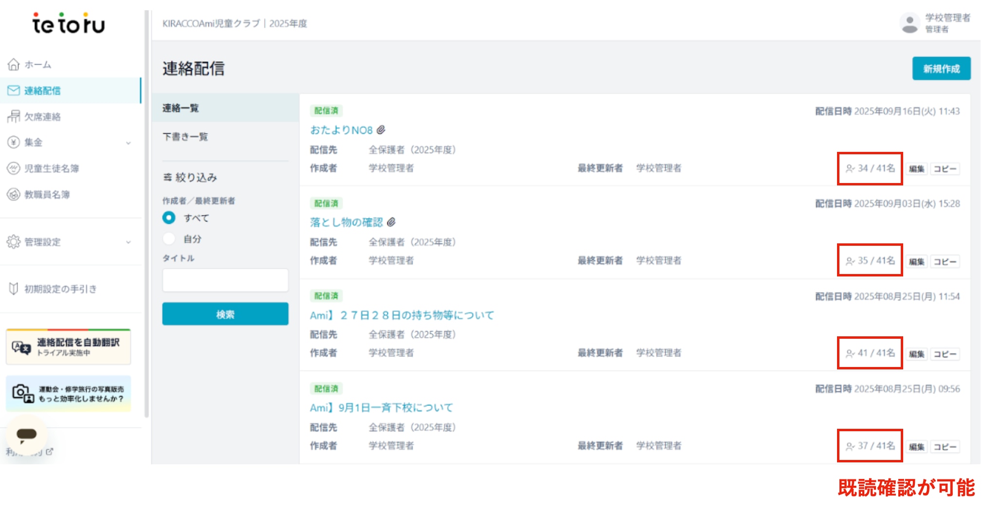Expand the 管理設定 chevron
Screen dimensions: 983x513
128,242
